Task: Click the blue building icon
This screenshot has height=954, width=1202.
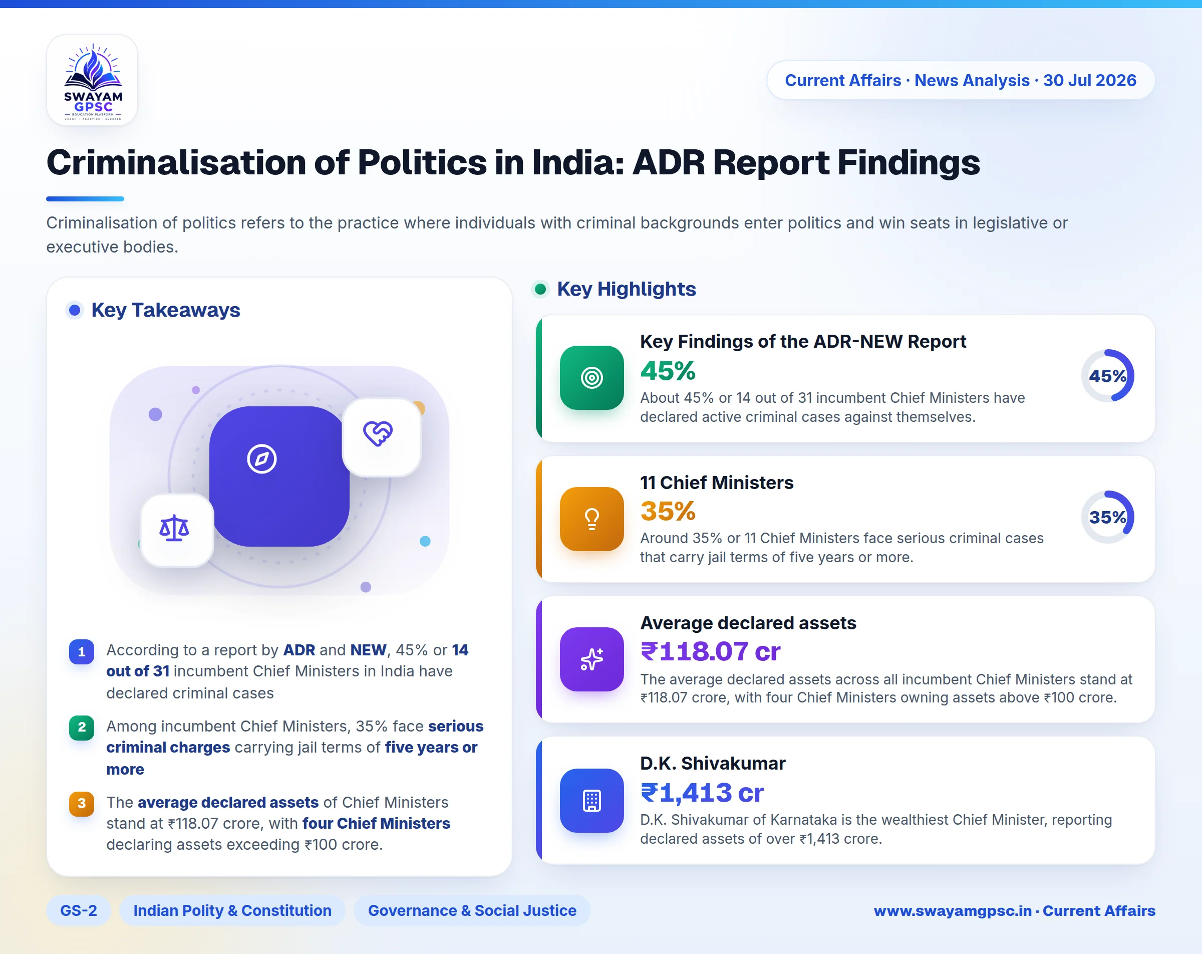Action: 591,801
